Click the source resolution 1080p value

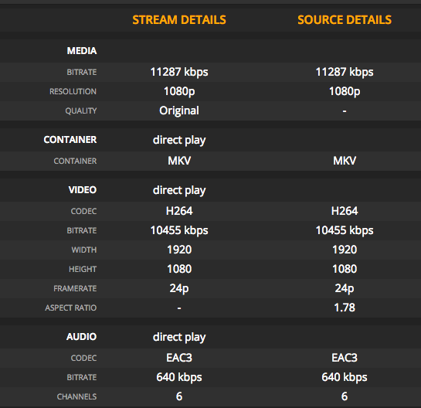(345, 91)
